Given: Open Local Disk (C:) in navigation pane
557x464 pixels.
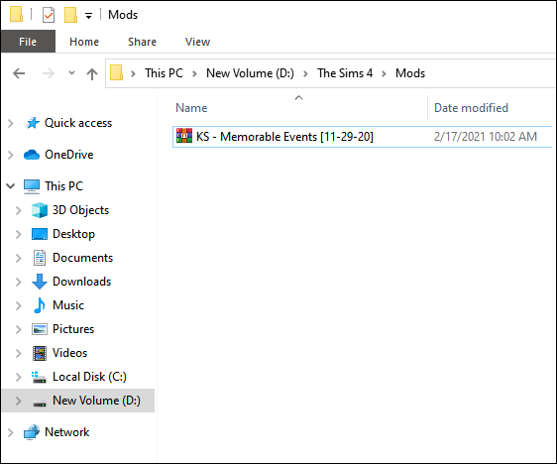Looking at the screenshot, I should pyautogui.click(x=89, y=377).
